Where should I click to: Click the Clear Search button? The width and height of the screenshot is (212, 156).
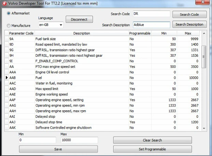(x=152, y=140)
